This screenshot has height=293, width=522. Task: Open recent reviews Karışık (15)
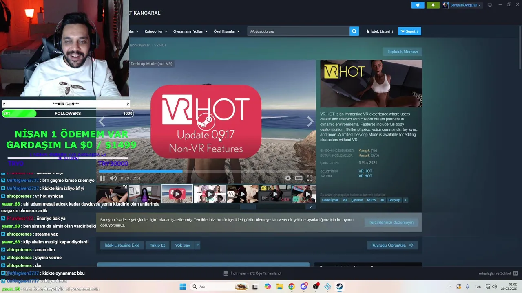[367, 151]
